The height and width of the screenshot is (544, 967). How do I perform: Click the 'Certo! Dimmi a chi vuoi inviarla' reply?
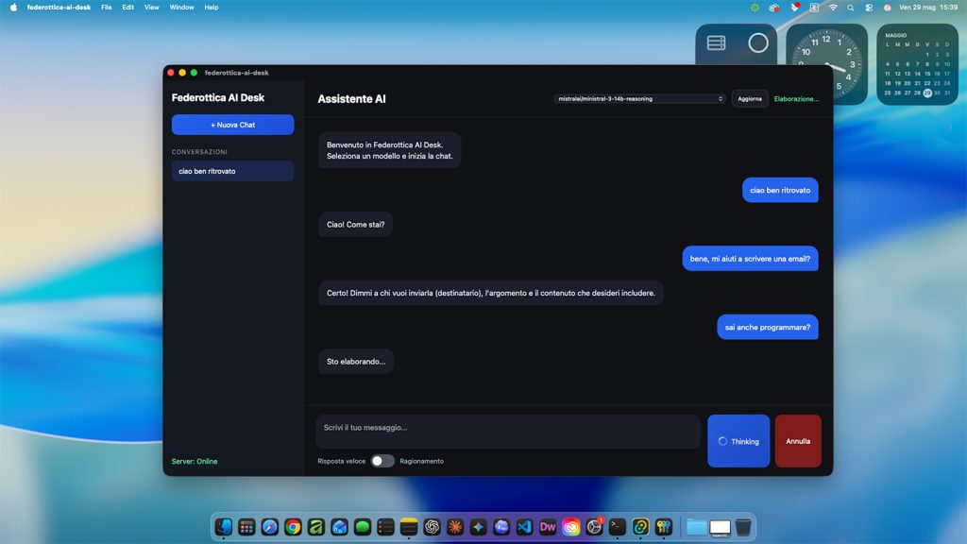tap(490, 293)
